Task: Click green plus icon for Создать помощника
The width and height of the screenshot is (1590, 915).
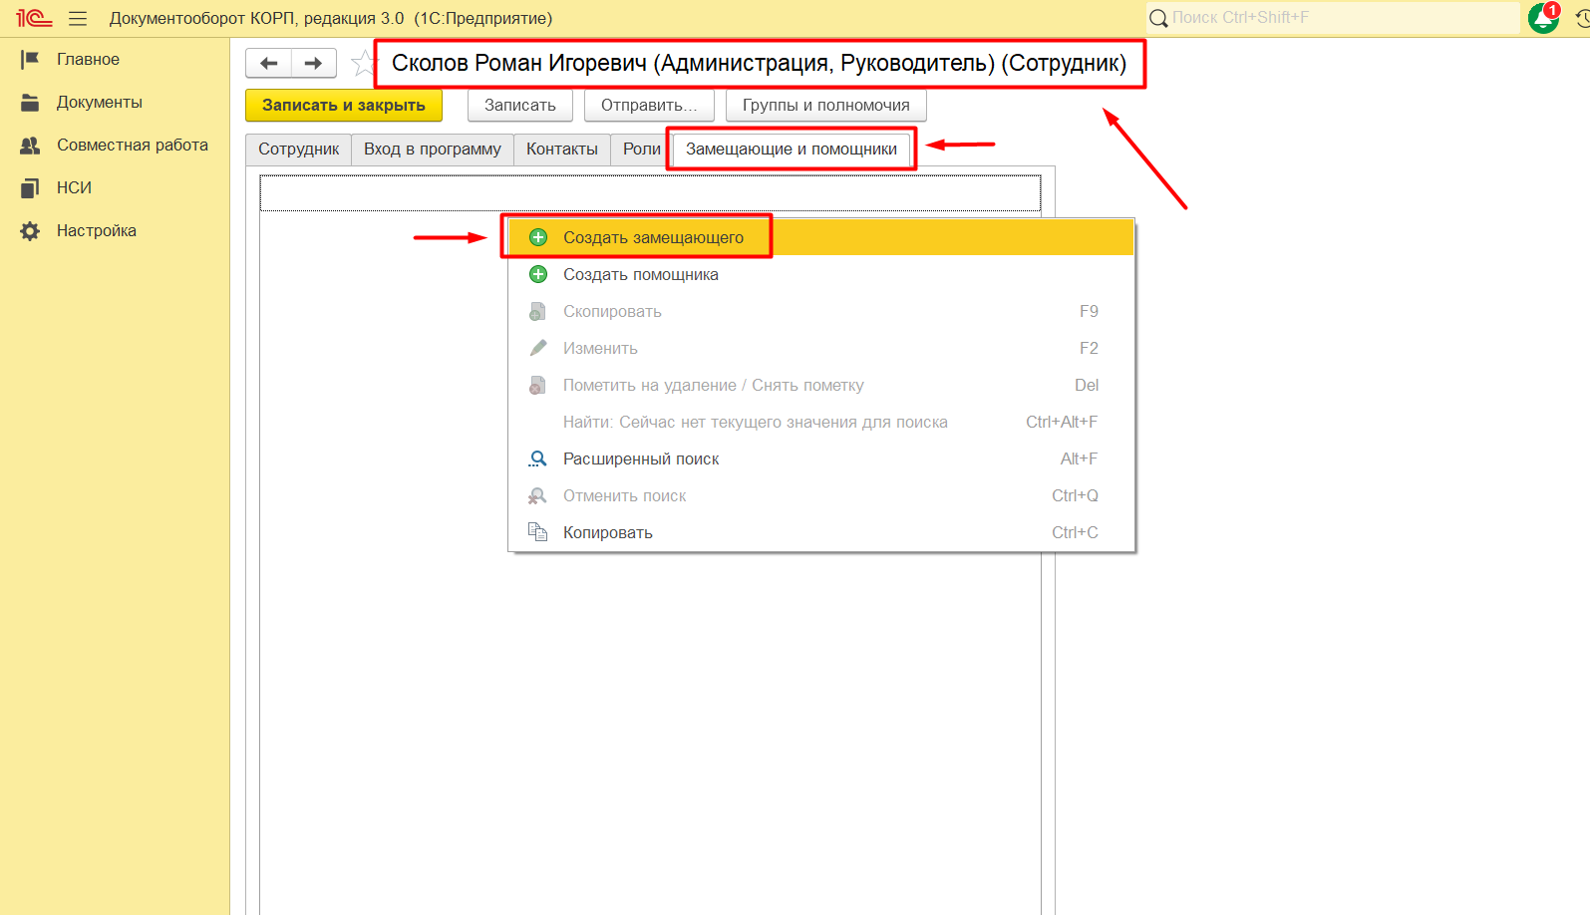Action: point(538,274)
